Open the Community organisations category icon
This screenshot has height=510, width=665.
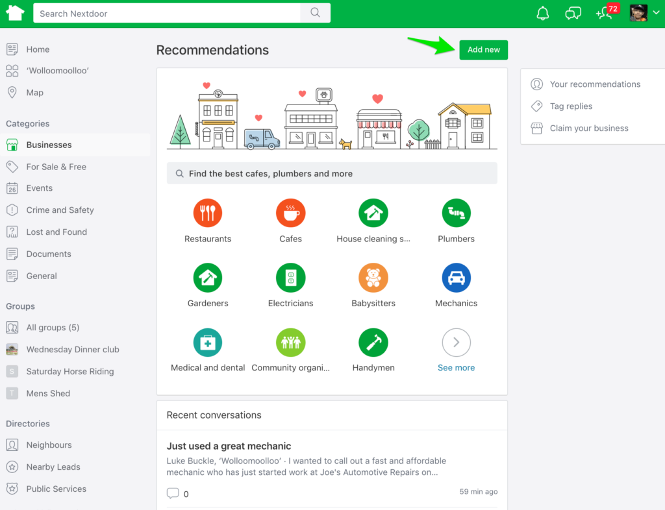290,343
